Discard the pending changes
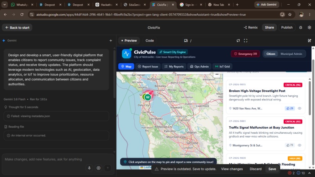Screen dimensions: 315x177 (x=256, y=169)
